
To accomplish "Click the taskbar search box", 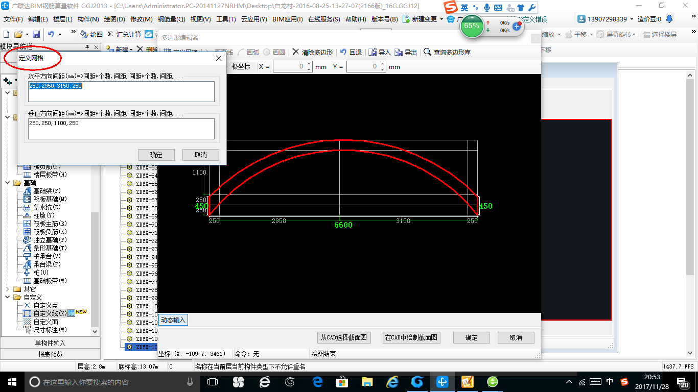I will (x=112, y=381).
